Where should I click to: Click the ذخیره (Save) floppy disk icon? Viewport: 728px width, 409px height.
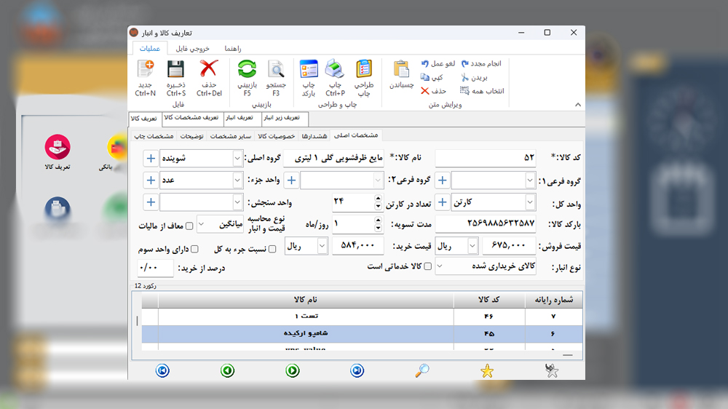[x=175, y=71]
